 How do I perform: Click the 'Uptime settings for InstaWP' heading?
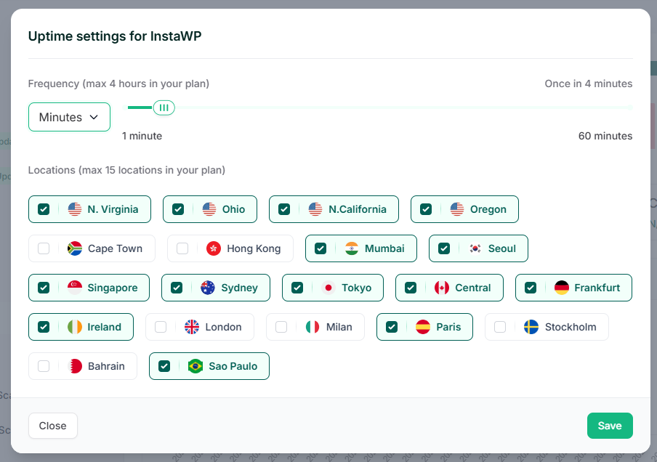click(115, 36)
